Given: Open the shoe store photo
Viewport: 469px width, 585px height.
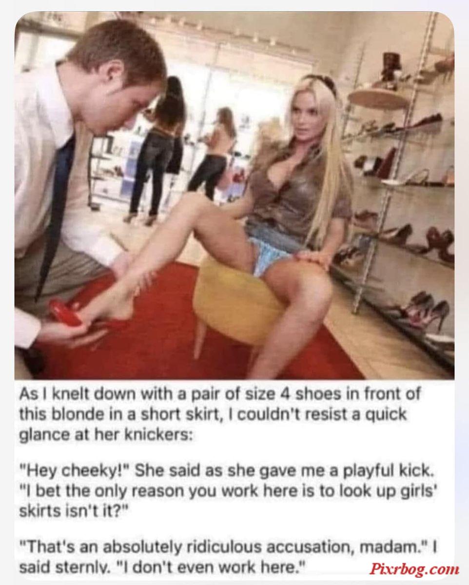Looking at the screenshot, I should [x=234, y=195].
